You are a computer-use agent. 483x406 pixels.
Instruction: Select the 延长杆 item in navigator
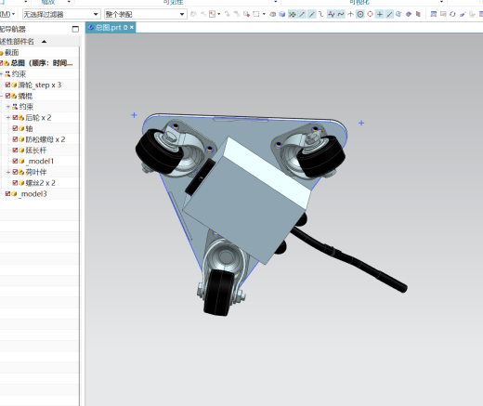pos(36,151)
